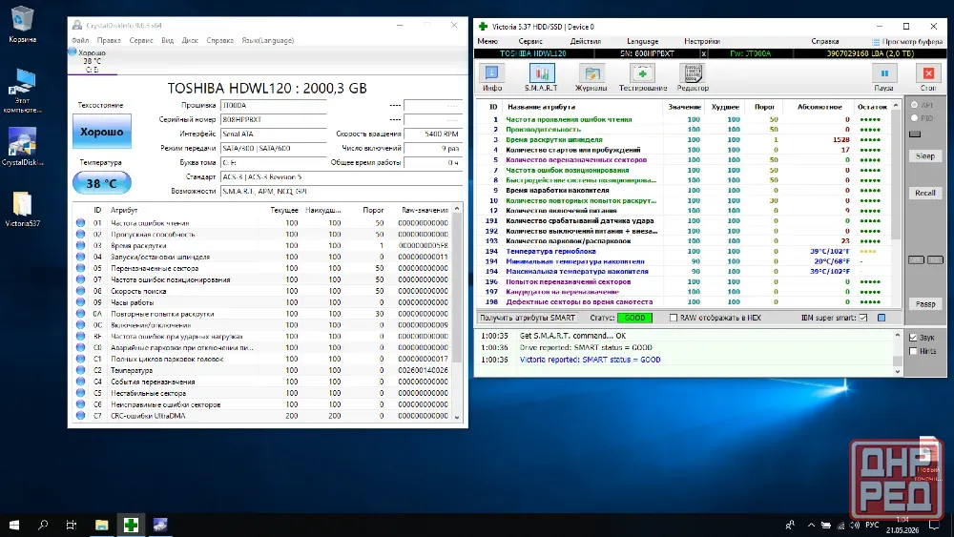This screenshot has height=537, width=954.
Task: Select the S.M.A.R.T toolbar icon in Victoria
Action: point(541,77)
